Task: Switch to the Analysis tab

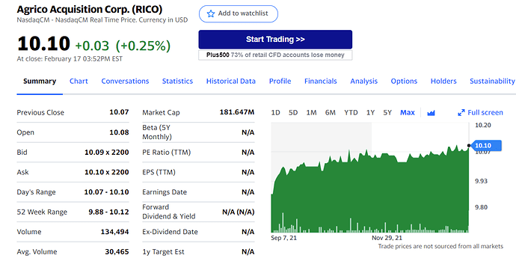Action: 363,82
